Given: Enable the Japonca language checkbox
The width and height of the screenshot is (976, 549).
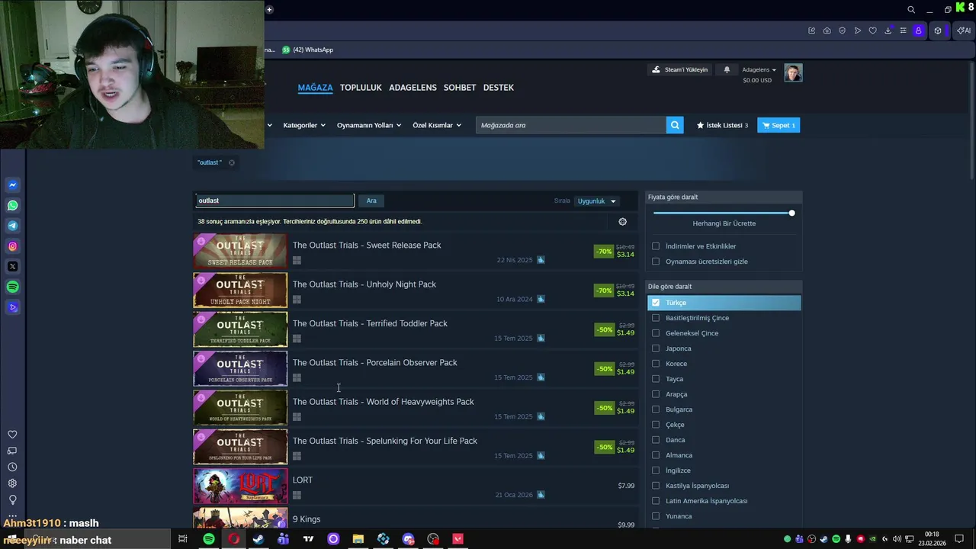Looking at the screenshot, I should [656, 348].
